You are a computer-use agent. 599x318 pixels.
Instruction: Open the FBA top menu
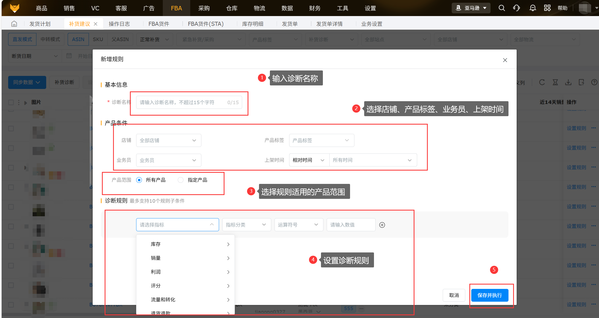coord(176,8)
